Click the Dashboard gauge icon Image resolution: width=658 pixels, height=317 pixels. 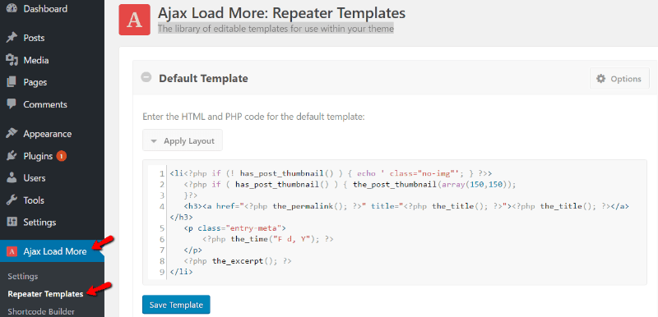(x=12, y=8)
